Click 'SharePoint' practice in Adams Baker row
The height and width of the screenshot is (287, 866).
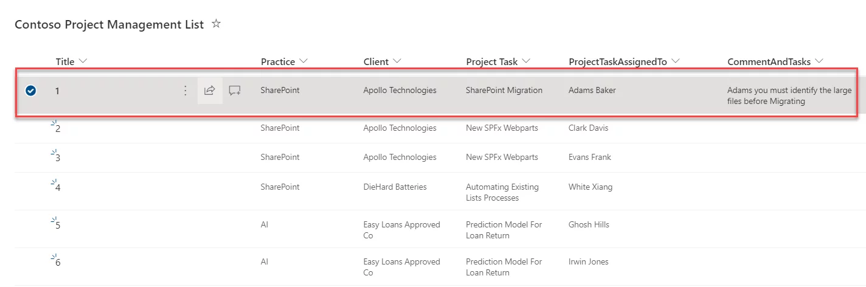click(280, 90)
